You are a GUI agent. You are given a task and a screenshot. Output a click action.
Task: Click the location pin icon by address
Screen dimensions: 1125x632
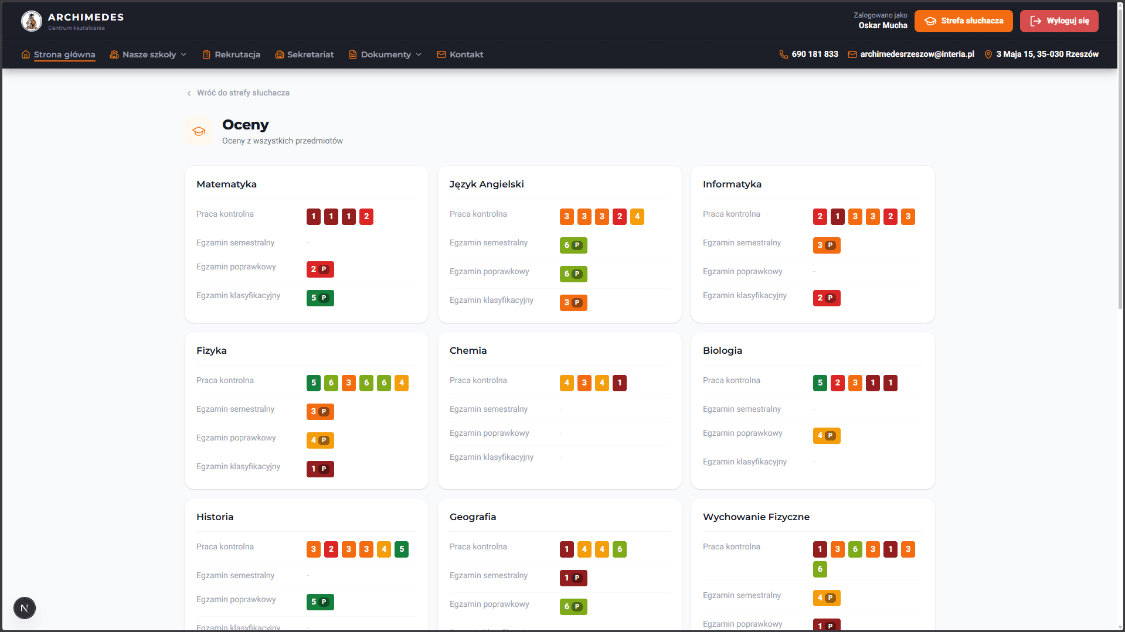click(x=988, y=54)
